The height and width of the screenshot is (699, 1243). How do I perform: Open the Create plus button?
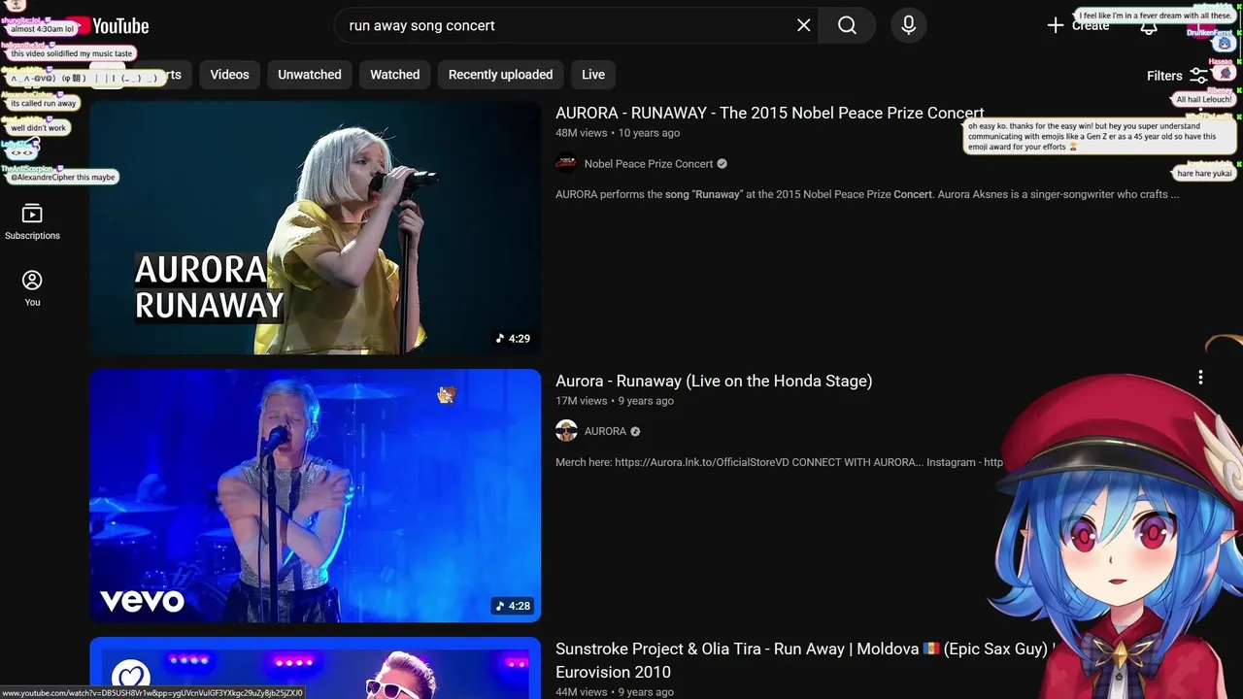click(x=1078, y=25)
